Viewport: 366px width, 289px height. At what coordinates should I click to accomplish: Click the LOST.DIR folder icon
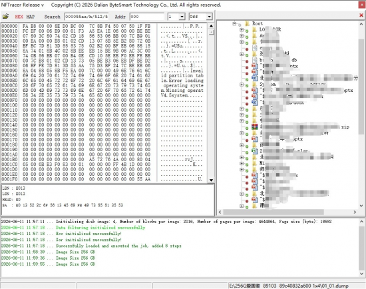click(x=255, y=29)
